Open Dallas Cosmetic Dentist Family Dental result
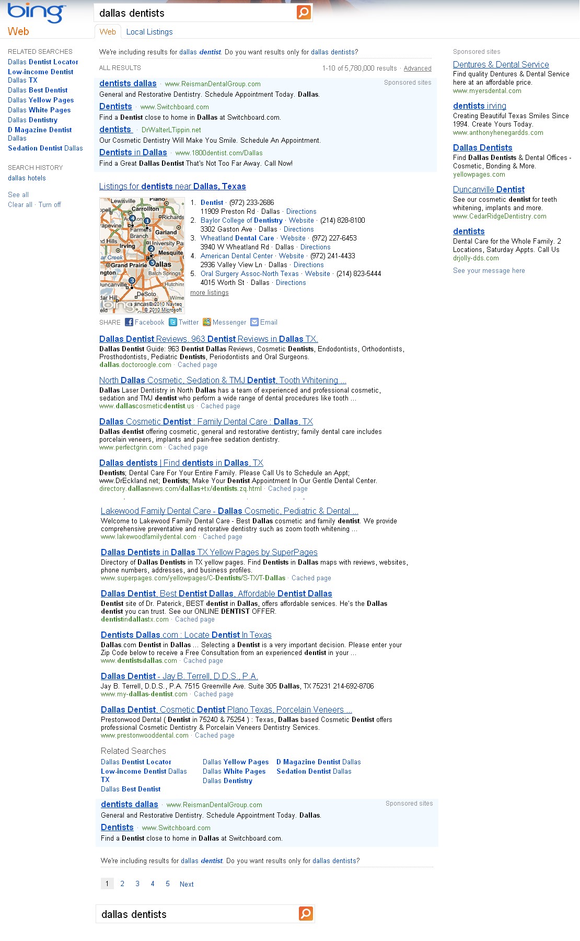 (x=206, y=421)
